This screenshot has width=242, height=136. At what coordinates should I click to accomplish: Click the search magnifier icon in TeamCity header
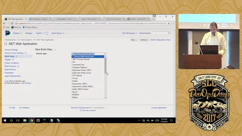coord(169,33)
